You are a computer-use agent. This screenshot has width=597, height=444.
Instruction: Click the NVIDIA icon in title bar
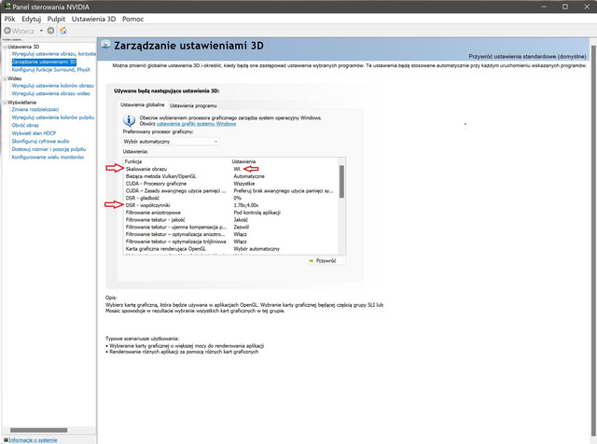click(7, 7)
